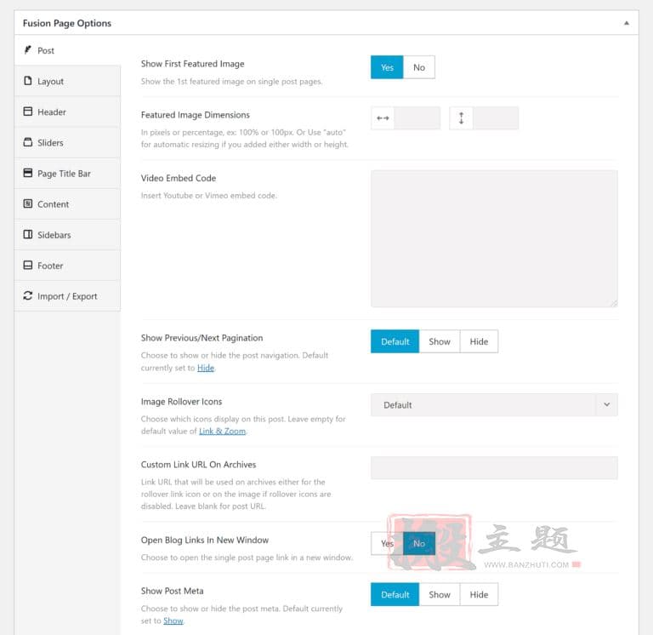Click the Image Rollover Icons chevron arrow

[x=607, y=405]
